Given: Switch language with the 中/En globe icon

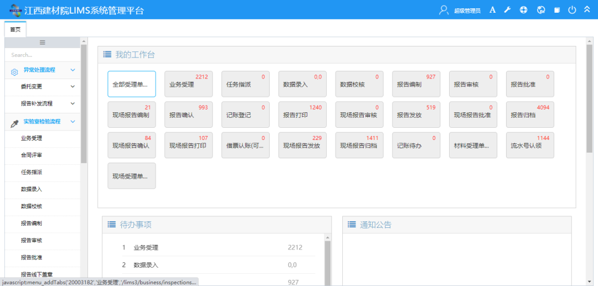Looking at the screenshot, I should [x=541, y=10].
